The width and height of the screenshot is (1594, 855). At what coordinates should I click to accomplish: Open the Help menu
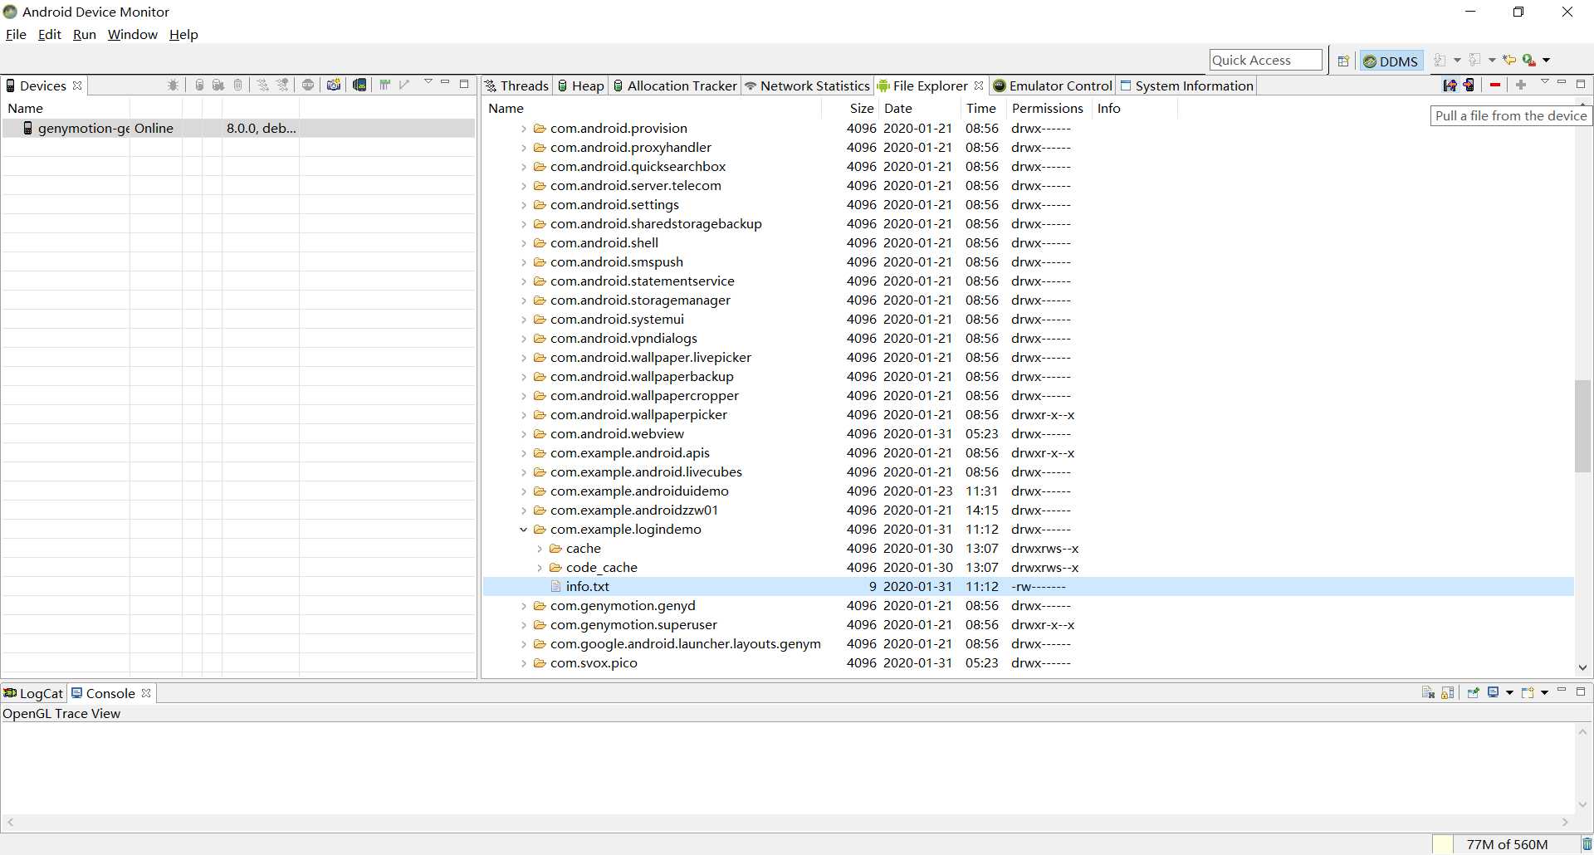(x=183, y=34)
